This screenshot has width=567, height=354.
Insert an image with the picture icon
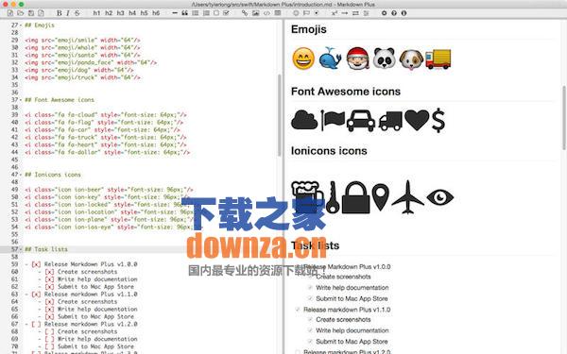(256, 13)
